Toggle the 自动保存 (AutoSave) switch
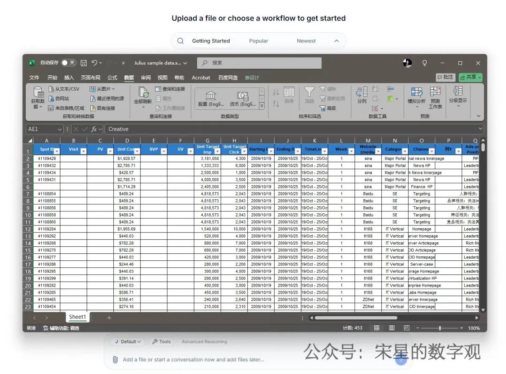The width and height of the screenshot is (506, 374). tap(68, 63)
